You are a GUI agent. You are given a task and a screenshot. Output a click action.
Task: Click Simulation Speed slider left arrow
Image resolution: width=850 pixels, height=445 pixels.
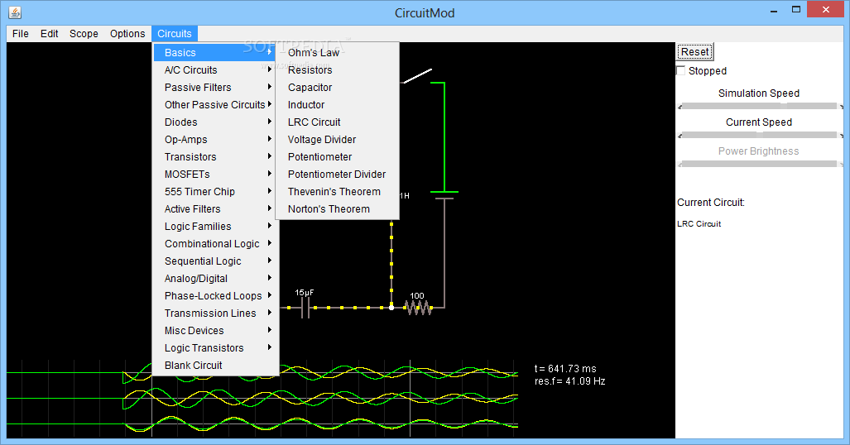click(x=680, y=107)
